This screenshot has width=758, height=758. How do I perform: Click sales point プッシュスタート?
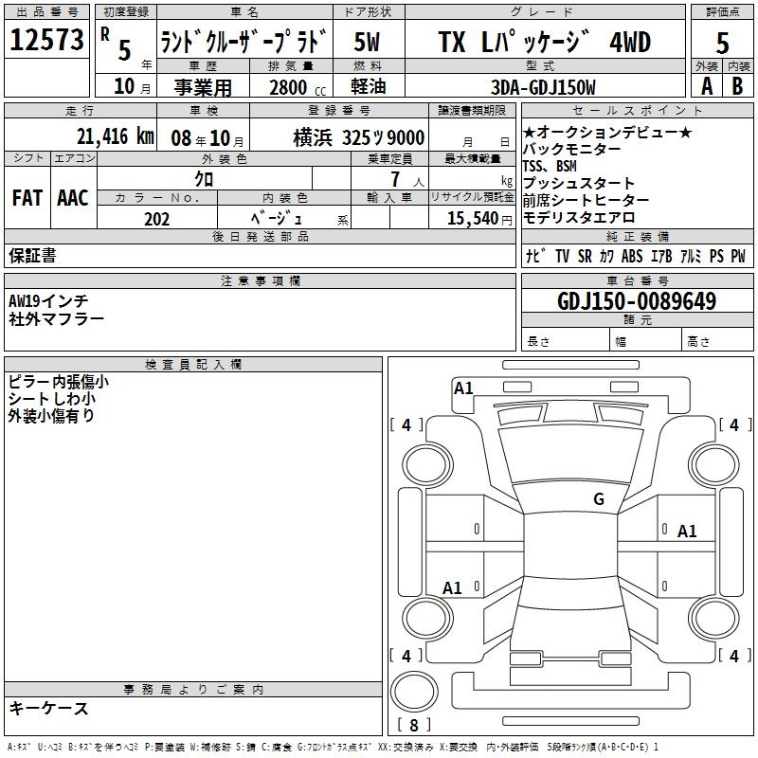tap(579, 183)
